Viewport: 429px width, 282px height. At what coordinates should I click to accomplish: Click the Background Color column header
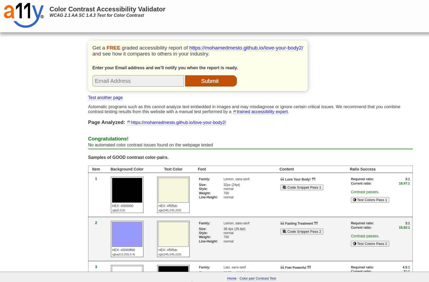tap(127, 169)
